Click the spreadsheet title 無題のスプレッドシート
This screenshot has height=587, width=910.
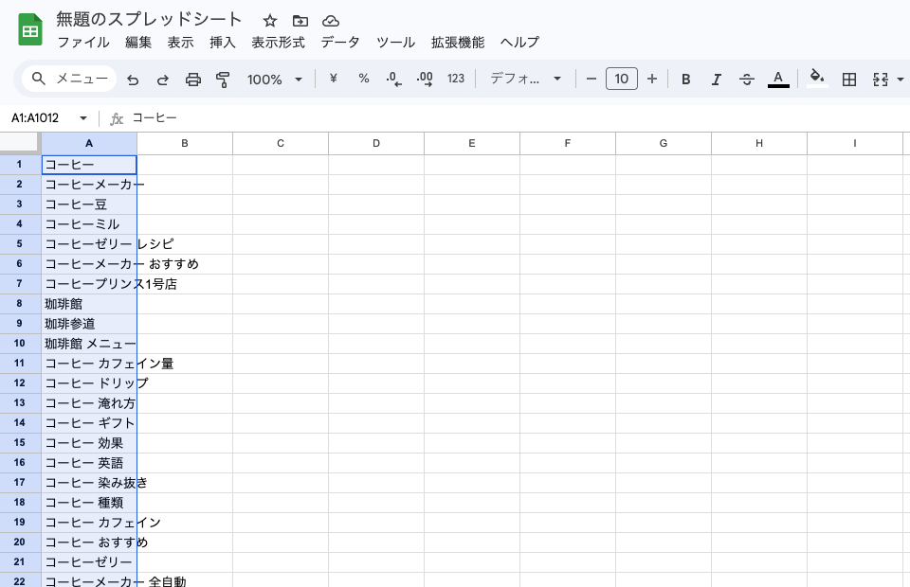(x=149, y=20)
